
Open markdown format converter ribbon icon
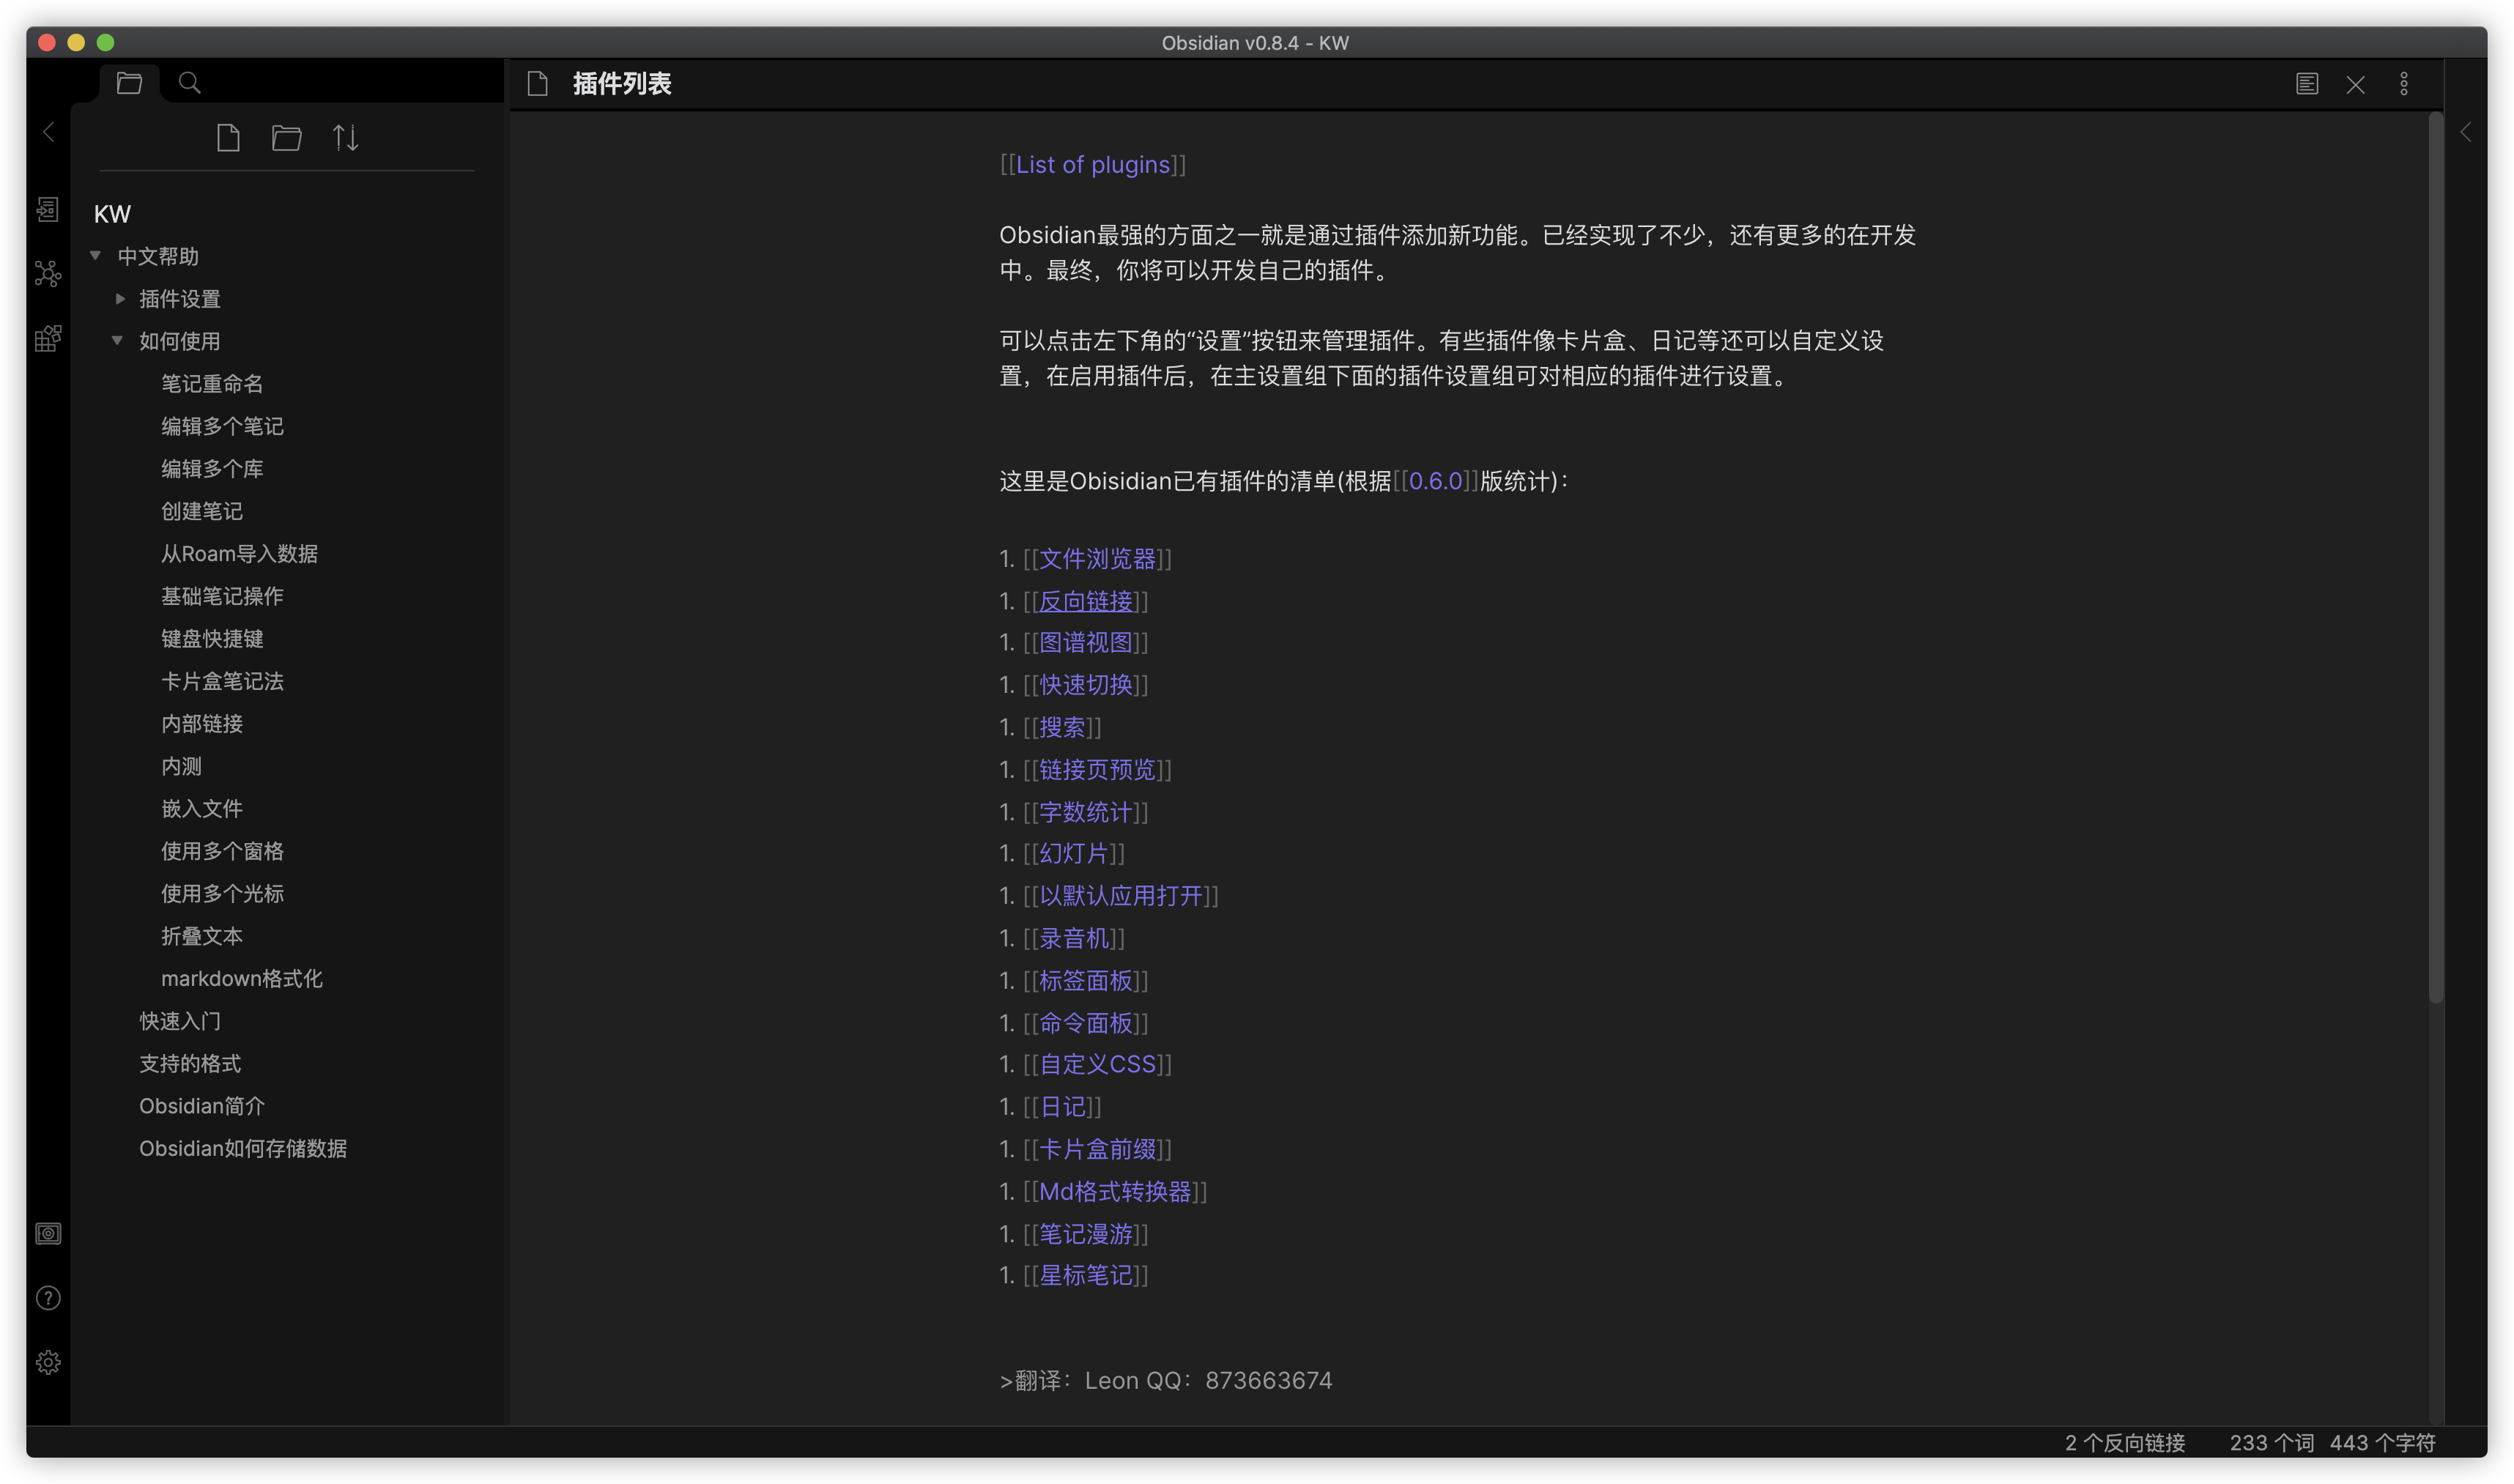tap(48, 338)
